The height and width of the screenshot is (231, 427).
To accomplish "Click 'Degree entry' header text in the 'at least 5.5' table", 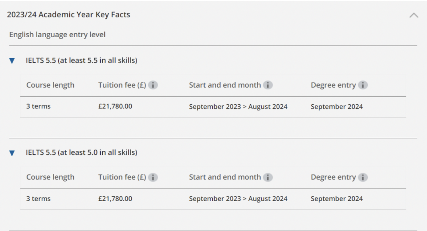I will [333, 85].
